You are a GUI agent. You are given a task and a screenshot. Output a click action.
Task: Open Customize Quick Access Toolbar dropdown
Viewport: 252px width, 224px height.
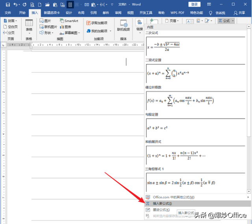coord(112,4)
